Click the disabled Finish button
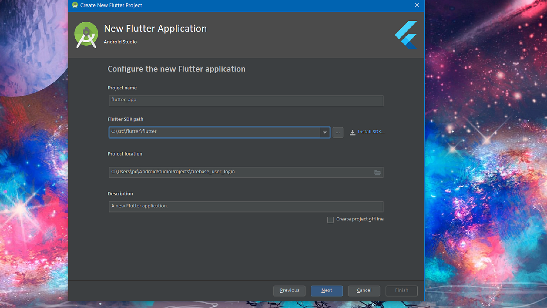 [x=401, y=290]
